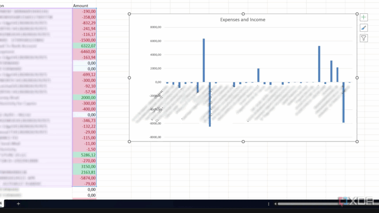Open the Chart Styles paintbrush button

[x=364, y=28]
